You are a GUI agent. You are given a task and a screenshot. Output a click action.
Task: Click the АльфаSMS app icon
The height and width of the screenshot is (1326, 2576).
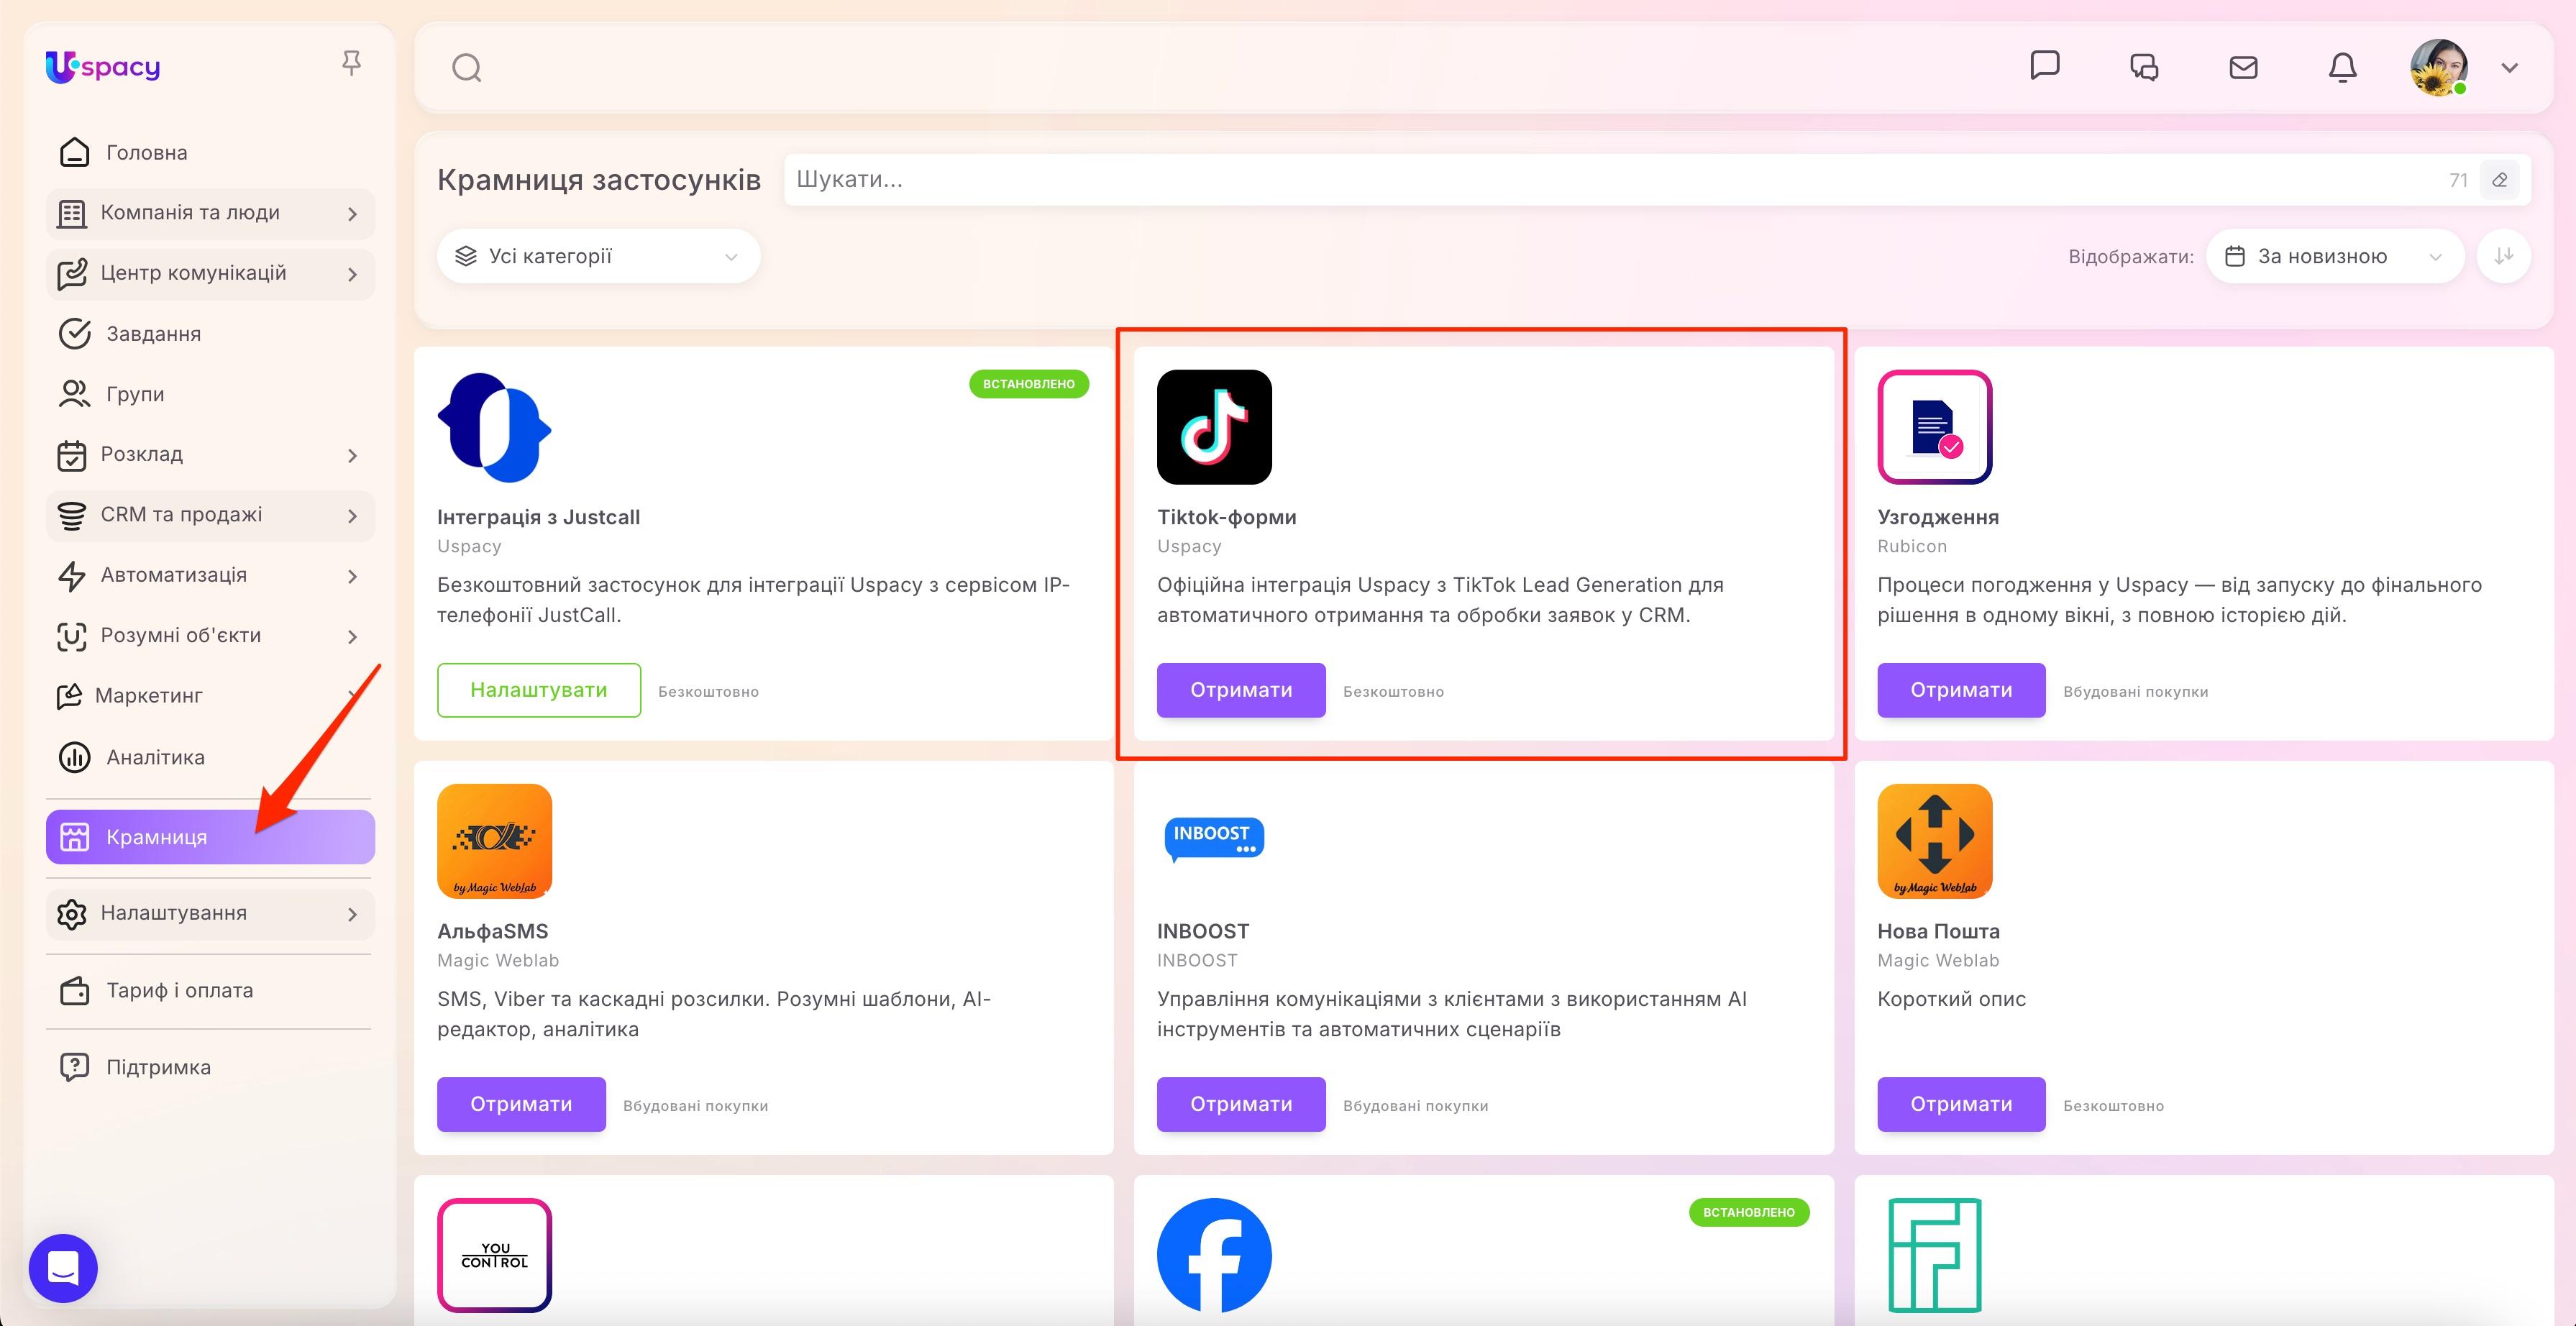(x=494, y=841)
